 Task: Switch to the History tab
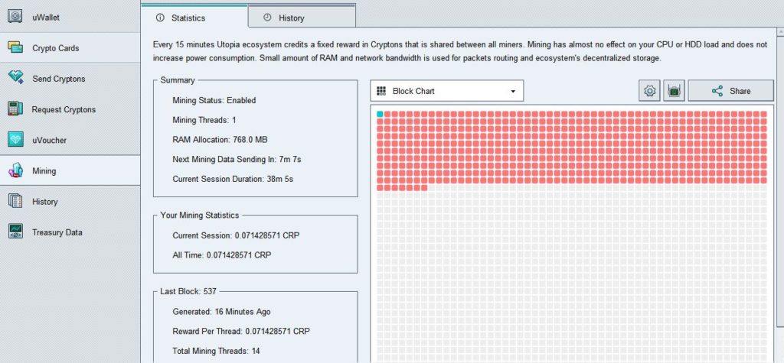click(x=302, y=16)
